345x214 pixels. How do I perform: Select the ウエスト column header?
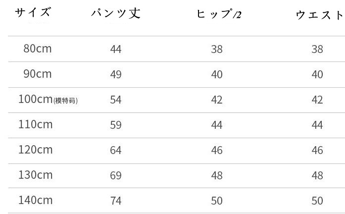[x=319, y=15]
